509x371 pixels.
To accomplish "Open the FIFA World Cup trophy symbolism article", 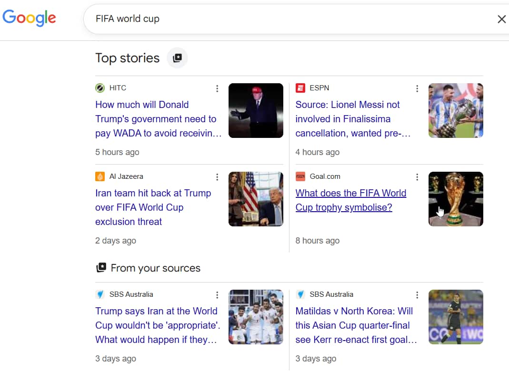I will [x=351, y=200].
